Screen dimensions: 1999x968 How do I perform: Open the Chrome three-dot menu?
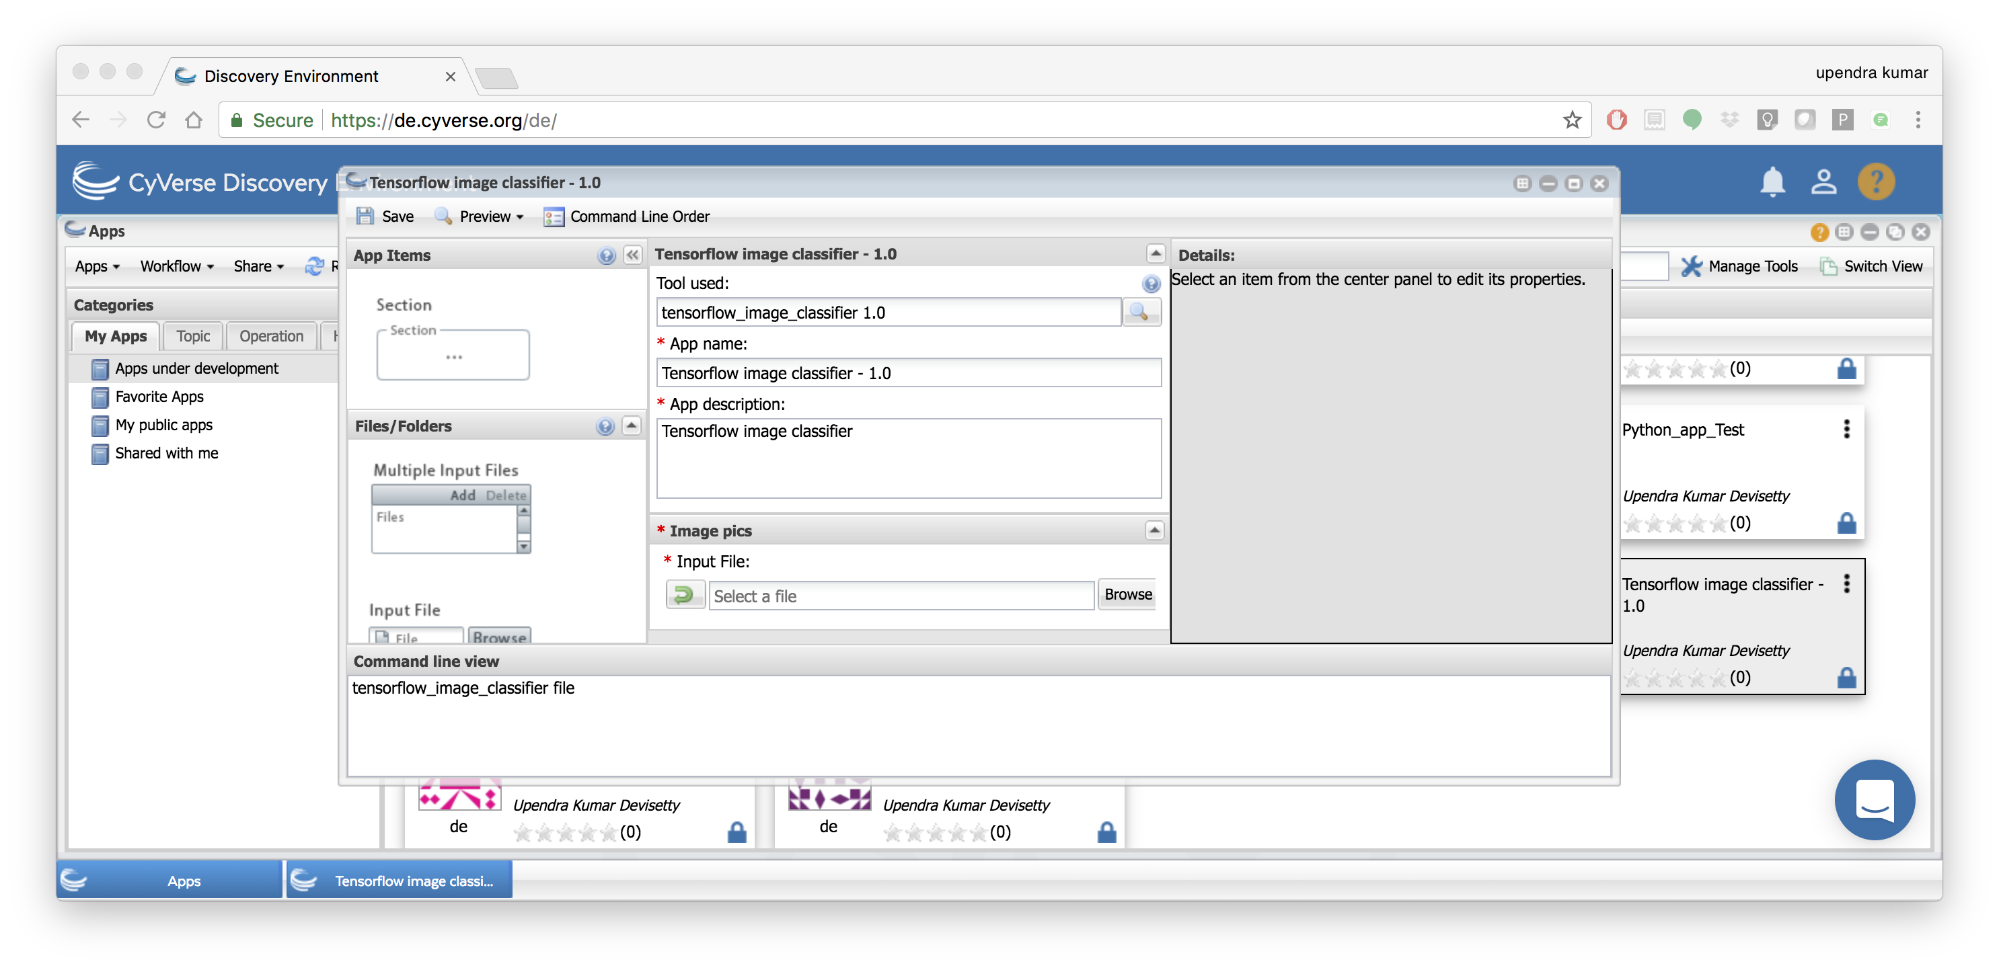click(x=1917, y=120)
